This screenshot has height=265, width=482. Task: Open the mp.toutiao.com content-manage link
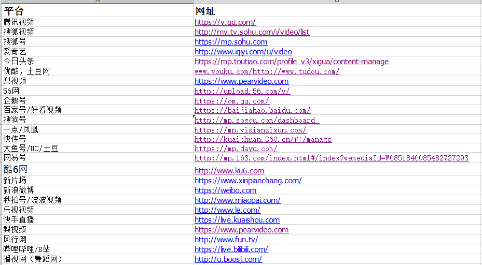(x=292, y=62)
